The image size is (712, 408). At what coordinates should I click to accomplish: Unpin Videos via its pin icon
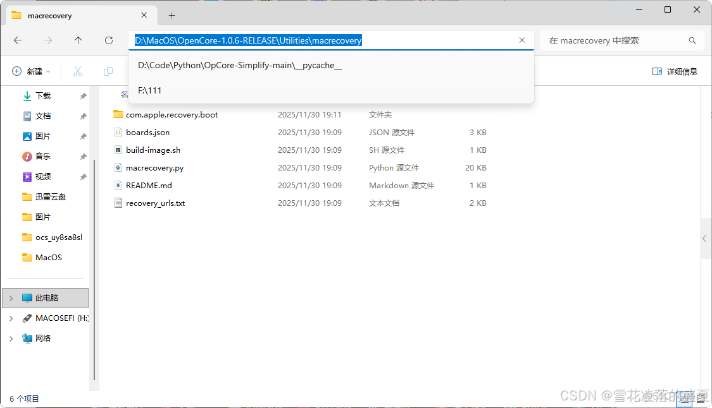83,177
